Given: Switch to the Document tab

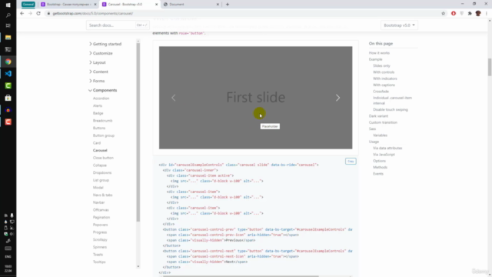Looking at the screenshot, I should [191, 5].
